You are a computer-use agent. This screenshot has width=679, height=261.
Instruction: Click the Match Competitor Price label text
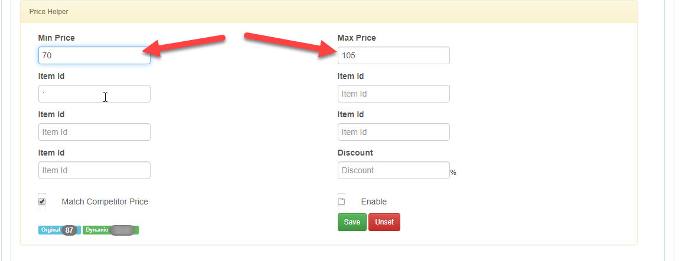(105, 202)
